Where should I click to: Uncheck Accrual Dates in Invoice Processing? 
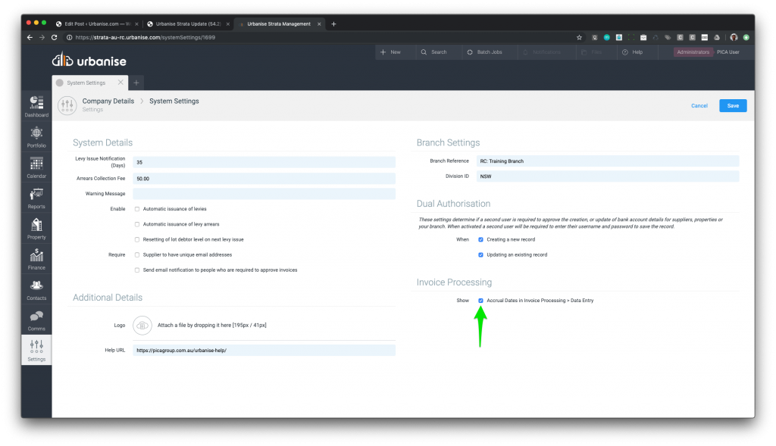[x=480, y=301]
